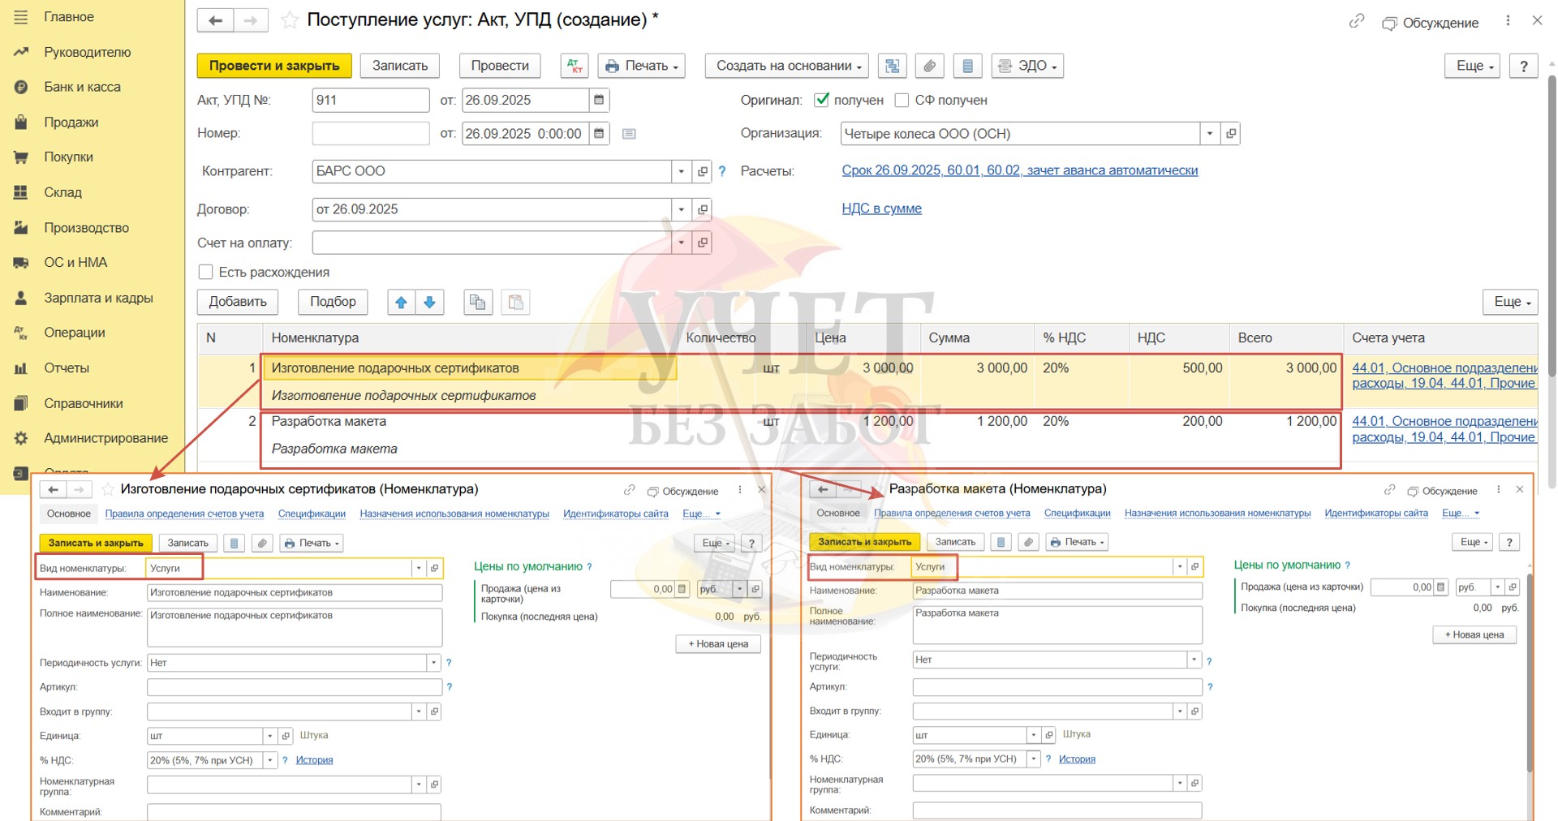This screenshot has height=821, width=1558.
Task: Click the star favorite icon beside document title
Action: [290, 20]
